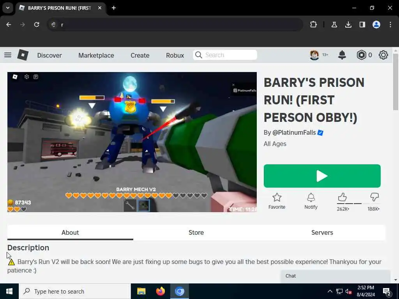Screen dimensions: 399x299
Task: Click the '188K+' dislikes count
Action: (374, 209)
